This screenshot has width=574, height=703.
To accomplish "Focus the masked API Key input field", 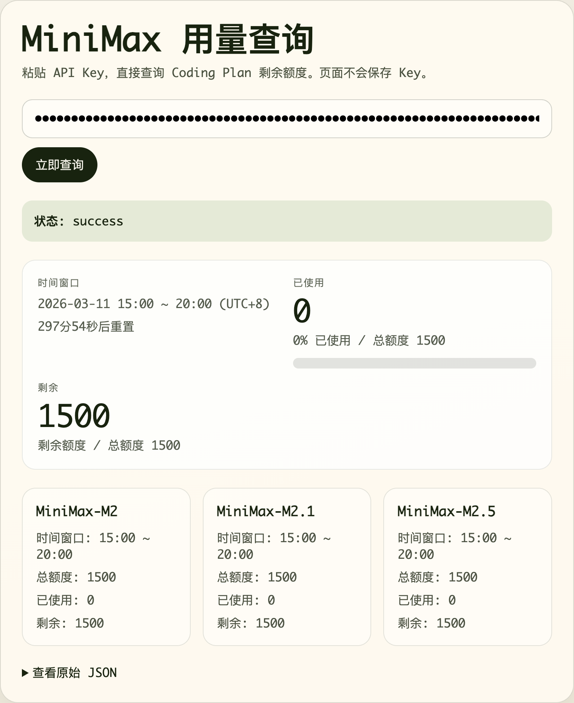I will tap(287, 119).
